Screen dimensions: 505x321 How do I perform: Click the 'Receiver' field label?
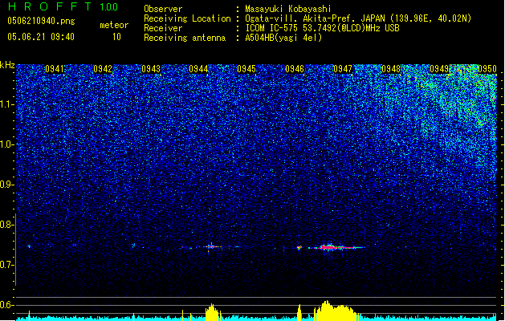pyautogui.click(x=163, y=28)
